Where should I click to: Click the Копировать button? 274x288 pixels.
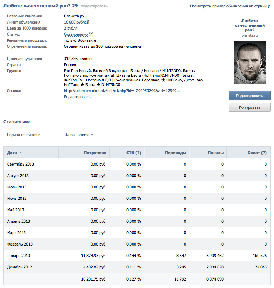click(250, 107)
